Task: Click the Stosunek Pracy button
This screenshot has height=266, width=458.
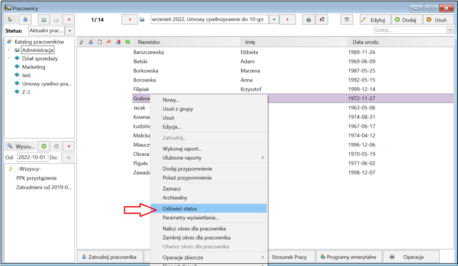Action: point(292,257)
